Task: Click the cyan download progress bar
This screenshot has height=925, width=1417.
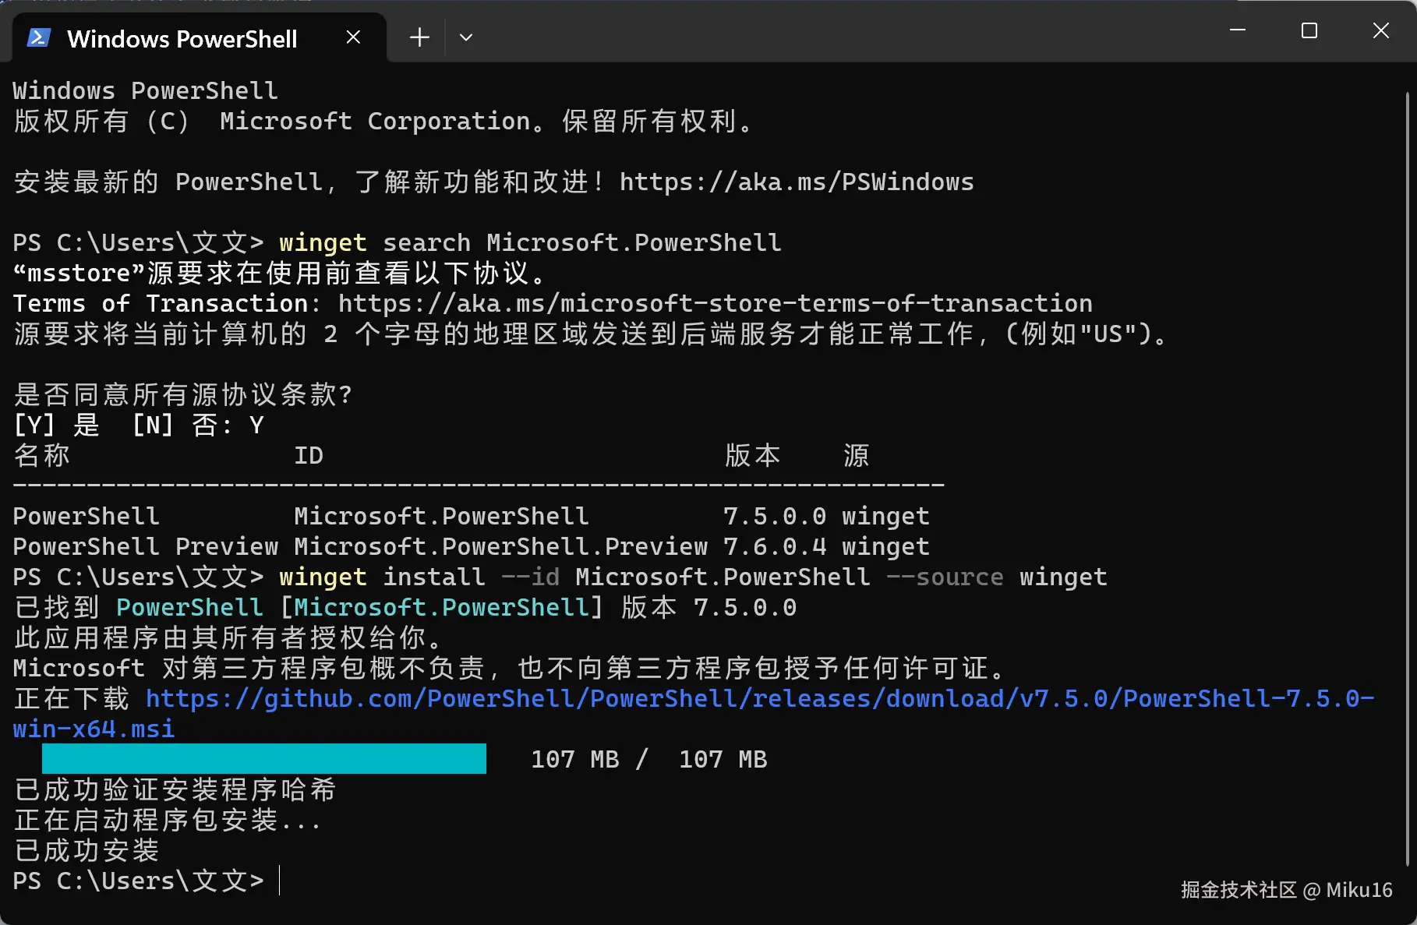Action: 263,759
